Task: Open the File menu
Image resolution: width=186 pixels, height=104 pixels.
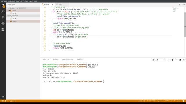Action: [x=2, y=1]
